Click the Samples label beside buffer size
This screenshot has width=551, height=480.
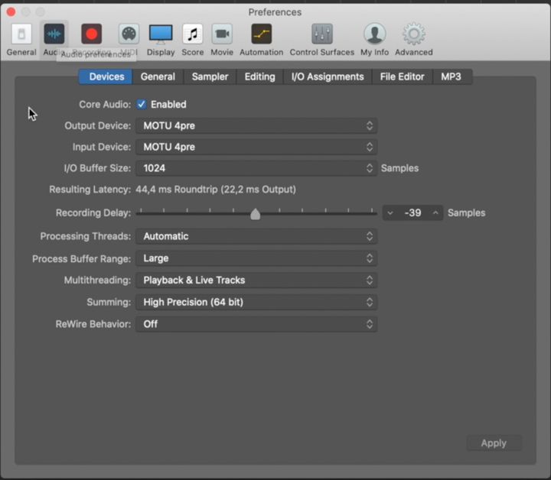tap(400, 168)
